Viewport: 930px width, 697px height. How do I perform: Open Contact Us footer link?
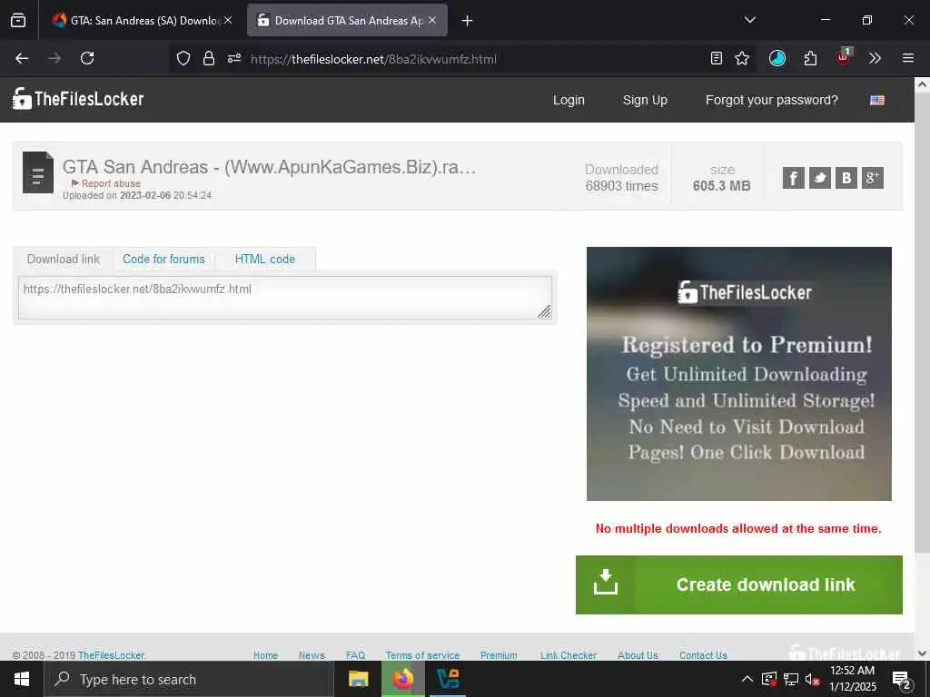(x=704, y=655)
